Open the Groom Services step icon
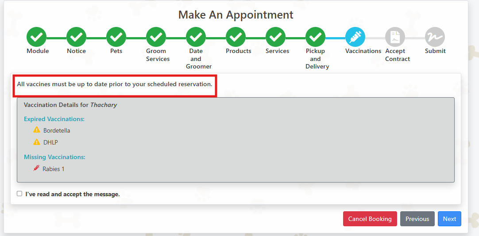 pyautogui.click(x=156, y=37)
